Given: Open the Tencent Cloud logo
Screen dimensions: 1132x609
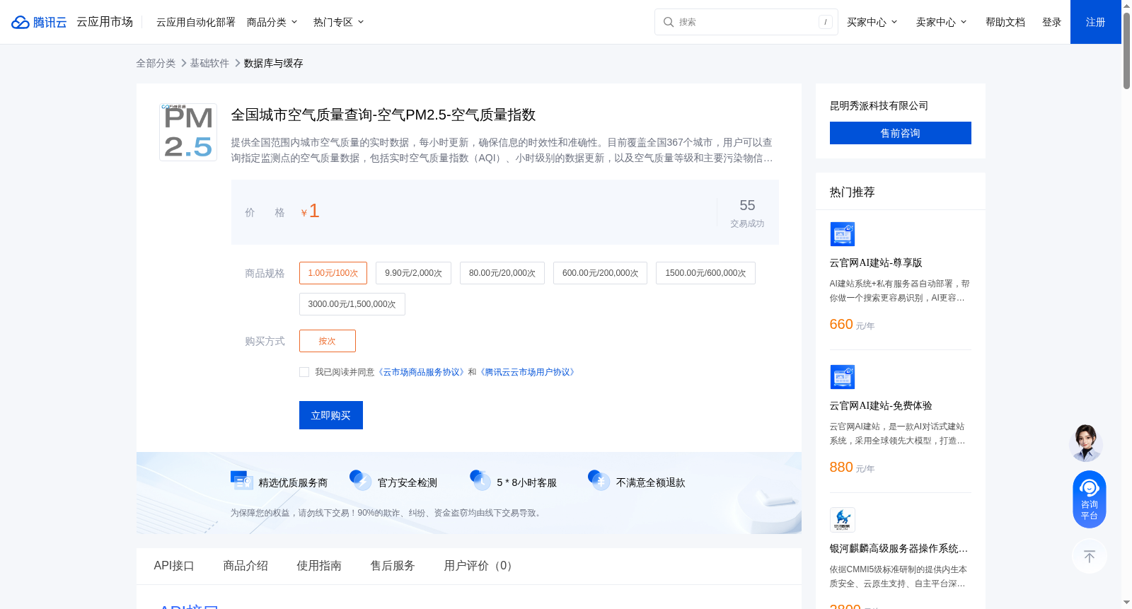Looking at the screenshot, I should pos(39,22).
